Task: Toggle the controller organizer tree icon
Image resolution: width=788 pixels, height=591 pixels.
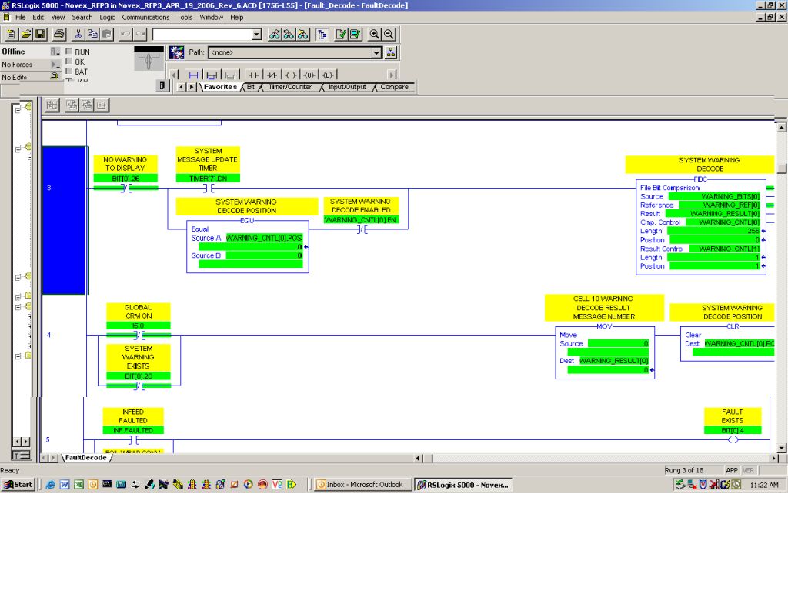Action: click(322, 34)
